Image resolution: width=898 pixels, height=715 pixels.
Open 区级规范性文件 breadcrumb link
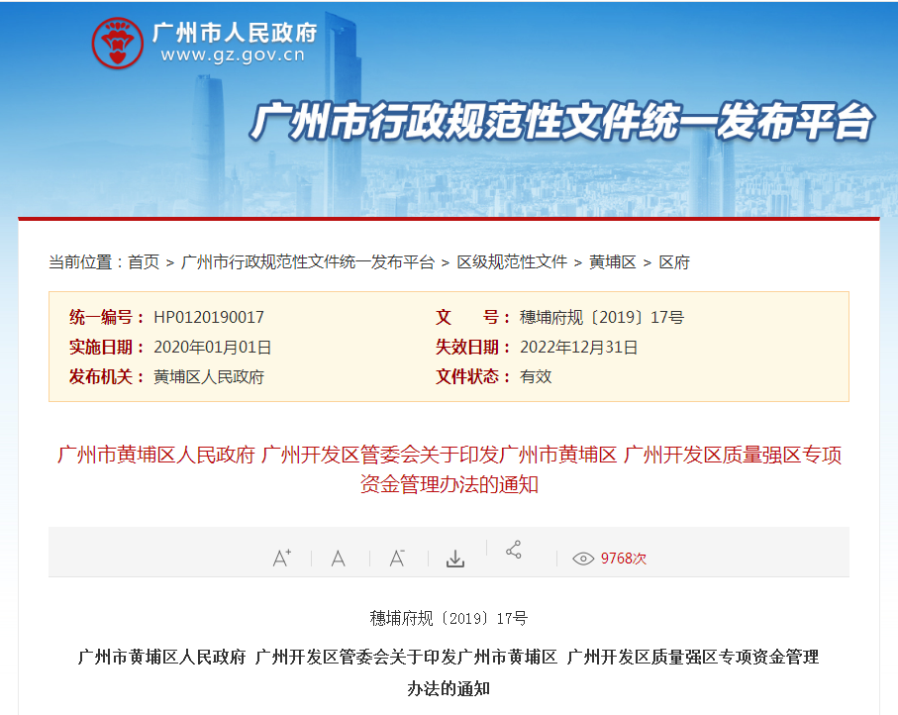(x=512, y=262)
